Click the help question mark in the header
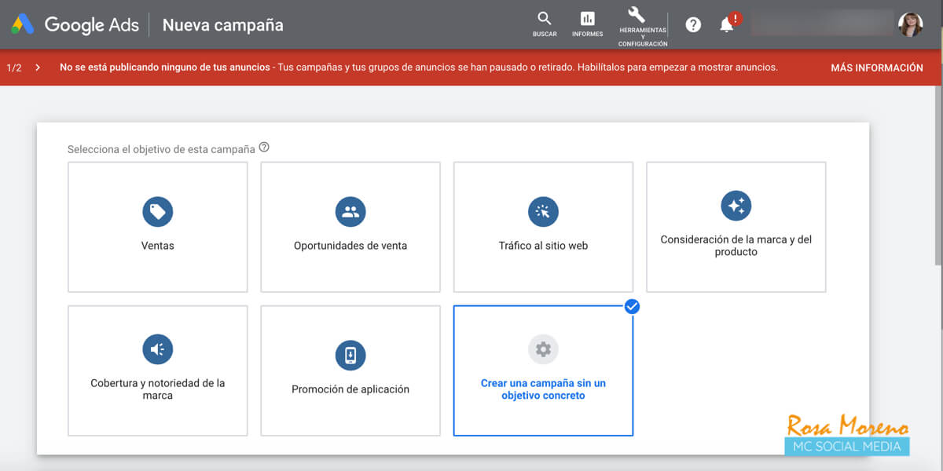The width and height of the screenshot is (943, 471). 692,24
